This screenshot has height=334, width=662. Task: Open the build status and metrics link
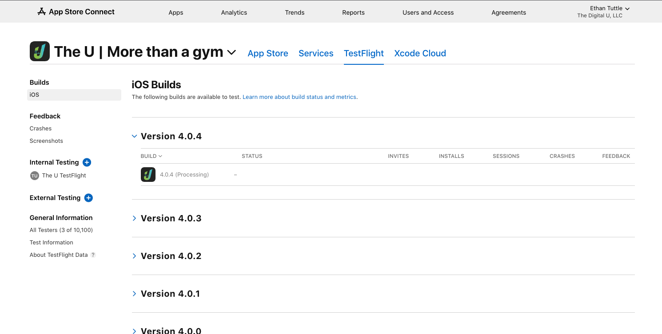coord(300,97)
